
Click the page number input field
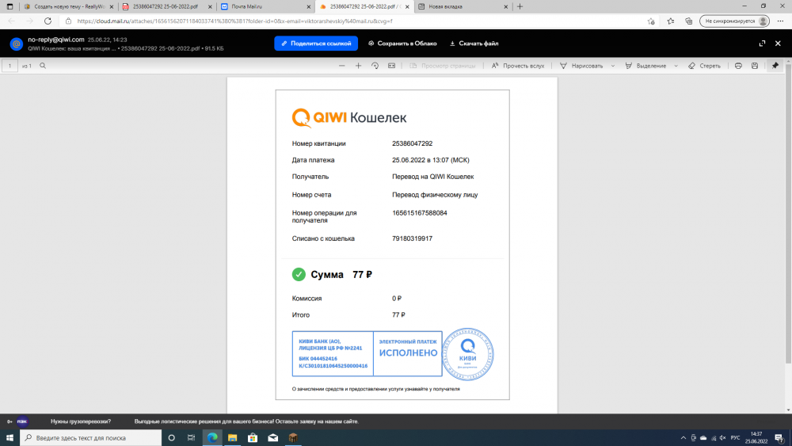click(x=10, y=66)
